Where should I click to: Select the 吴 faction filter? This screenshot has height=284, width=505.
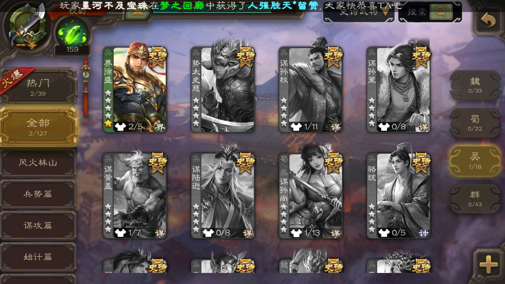coord(475,161)
